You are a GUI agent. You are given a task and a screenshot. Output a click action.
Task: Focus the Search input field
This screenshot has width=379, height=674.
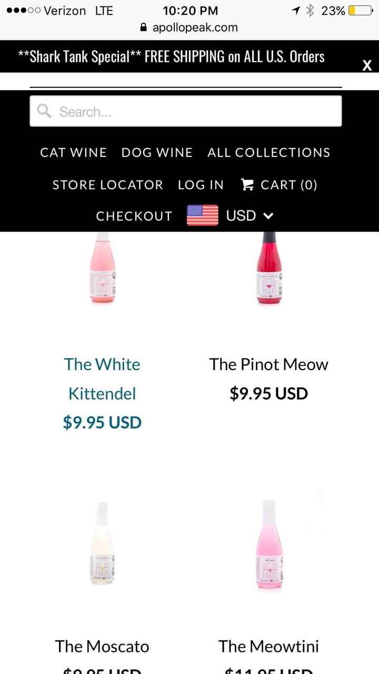pos(195,111)
